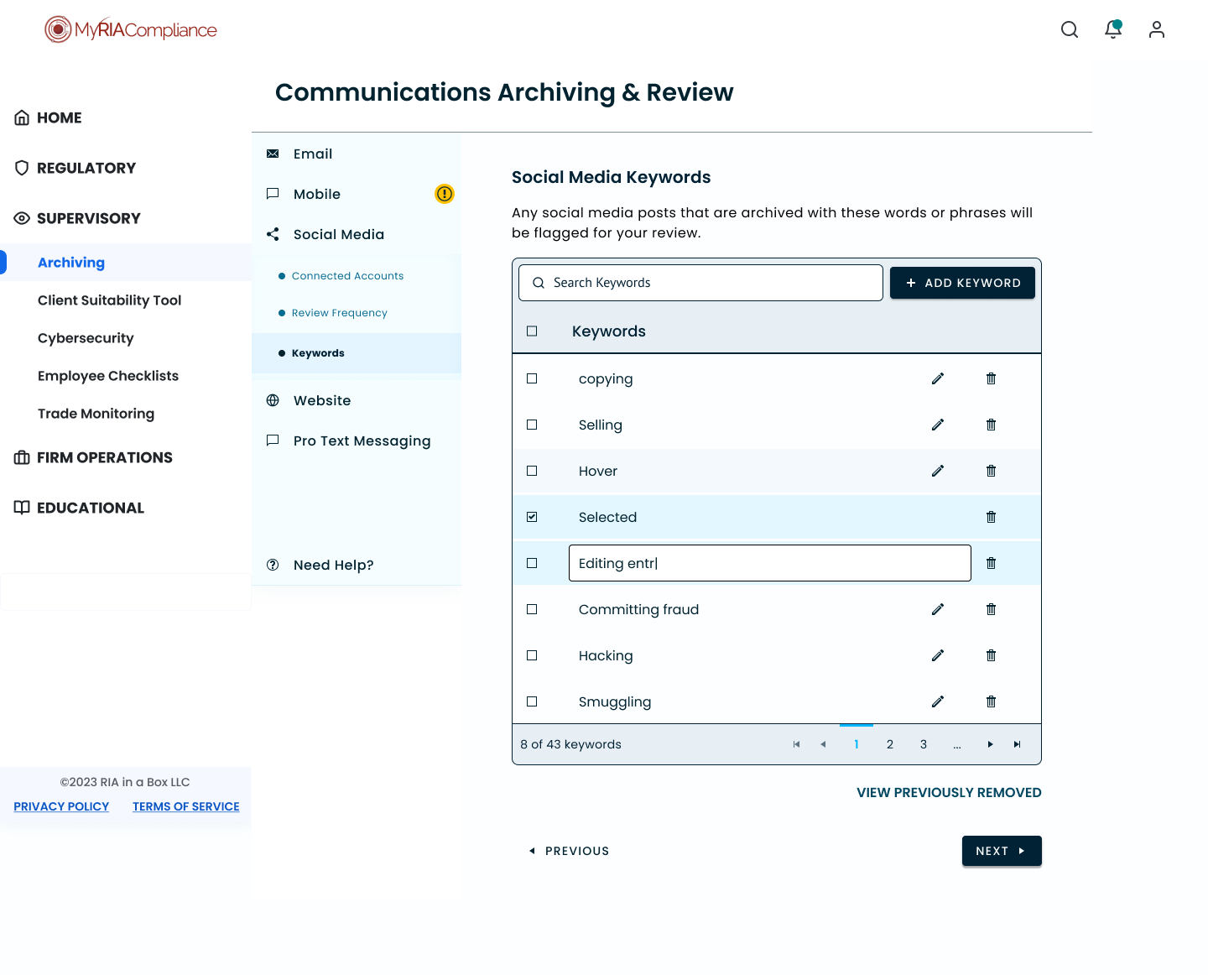Viewport: 1208px width, 975px height.
Task: Edit the Smuggling keyword
Action: tap(938, 701)
